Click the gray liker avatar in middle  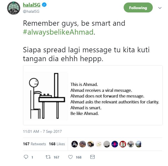tap(107, 144)
